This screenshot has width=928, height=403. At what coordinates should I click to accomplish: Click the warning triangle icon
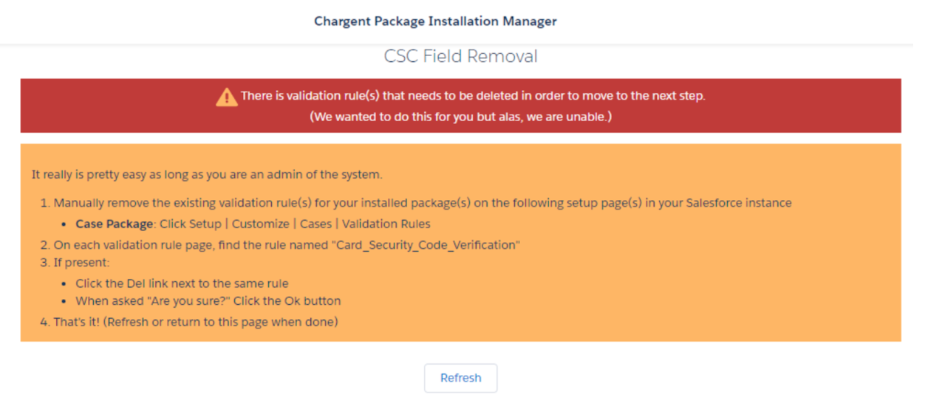tap(226, 97)
